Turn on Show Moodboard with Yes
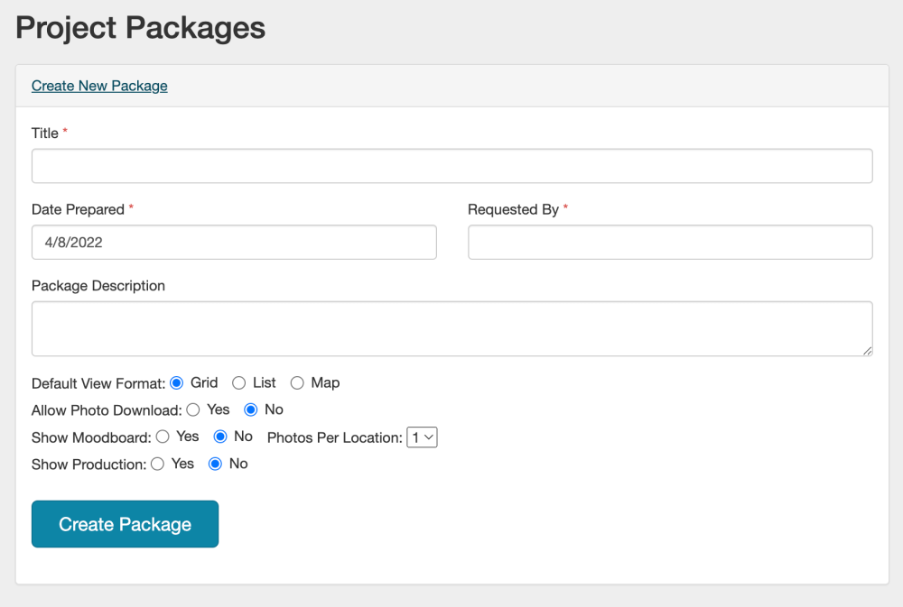 pyautogui.click(x=163, y=437)
